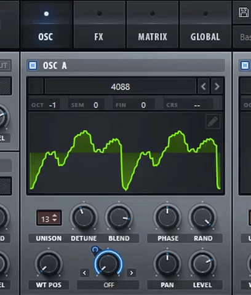Click the save preset floppy disk icon
Screen dimensions: 251x295
pyautogui.click(x=244, y=12)
